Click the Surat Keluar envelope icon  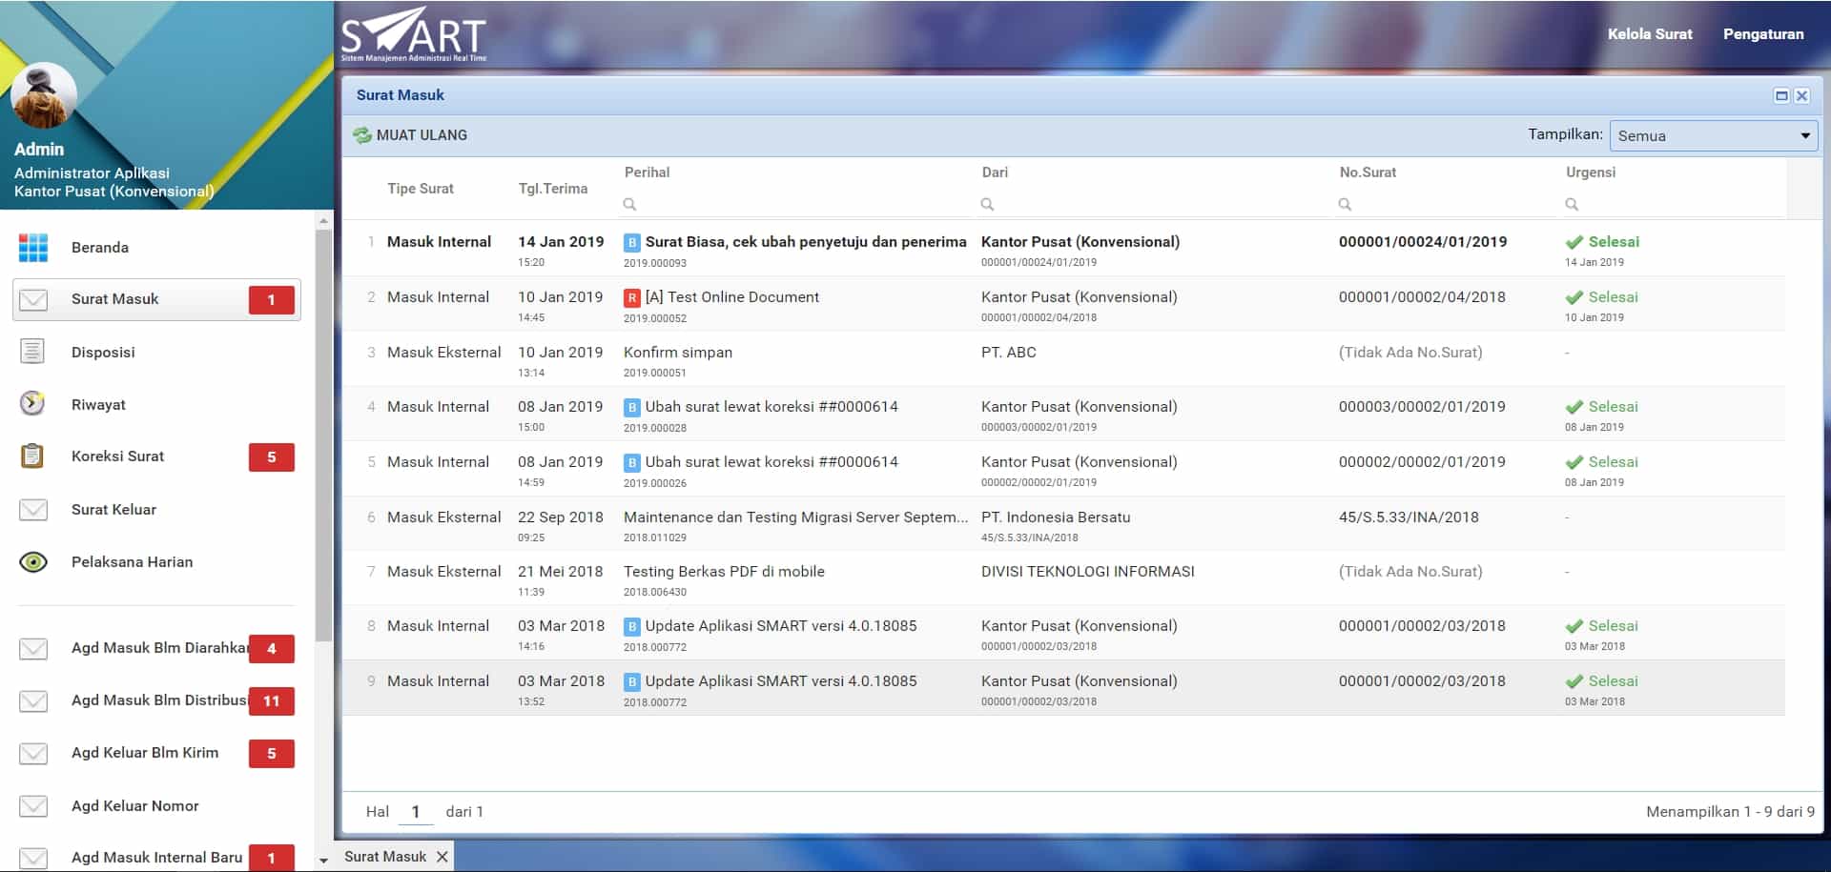tap(33, 510)
